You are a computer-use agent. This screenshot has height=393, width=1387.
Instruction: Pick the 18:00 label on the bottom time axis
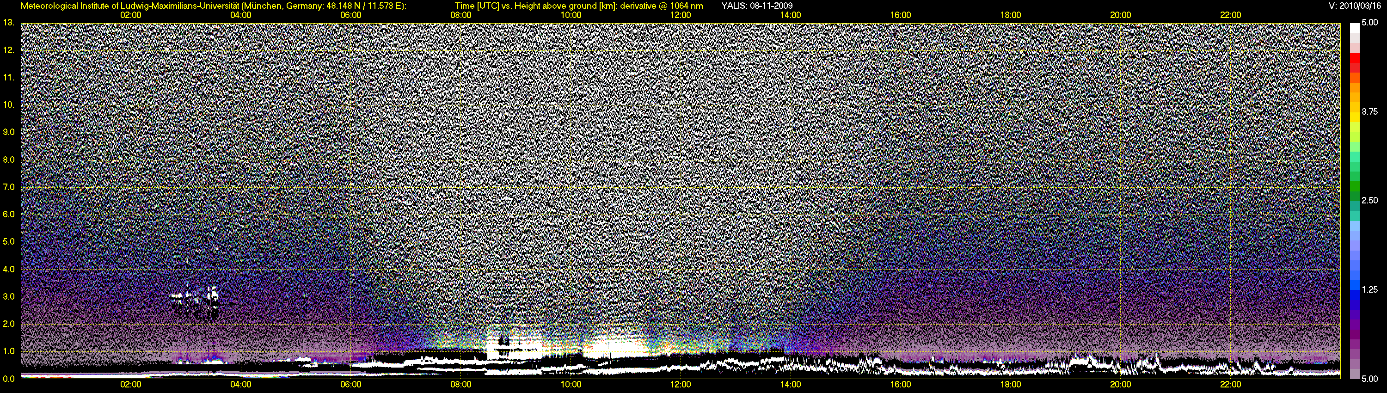(1011, 384)
